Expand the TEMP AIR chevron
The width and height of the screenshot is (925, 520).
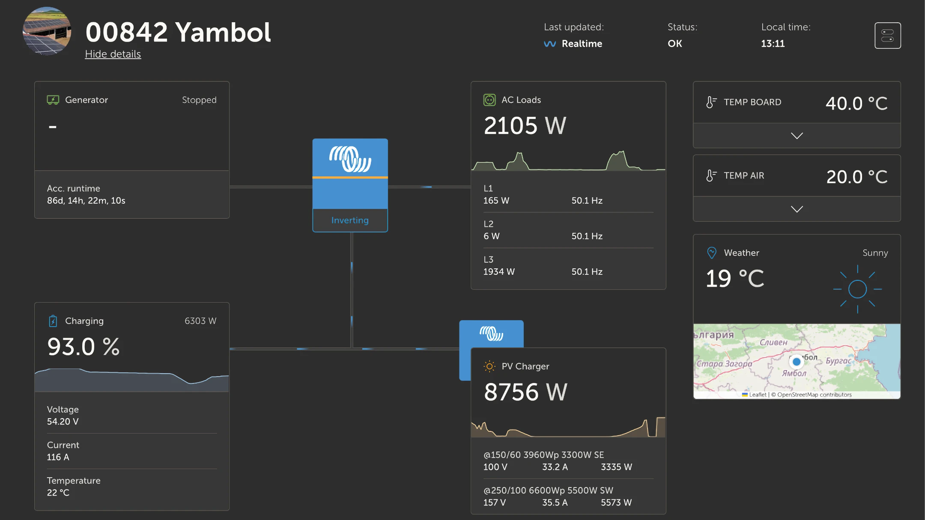(797, 209)
